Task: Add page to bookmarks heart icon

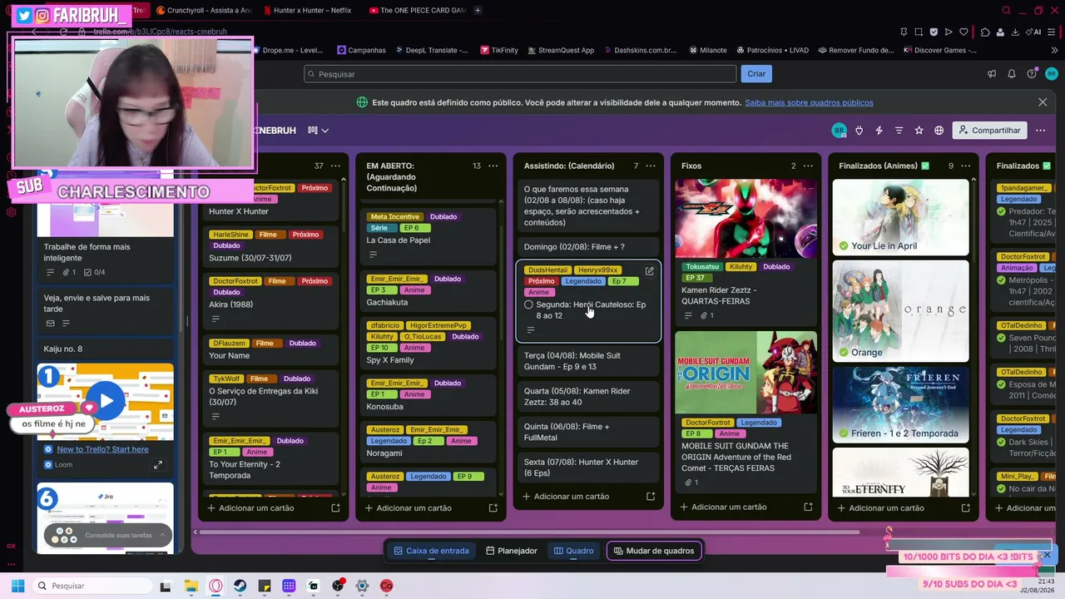Action: 964,32
